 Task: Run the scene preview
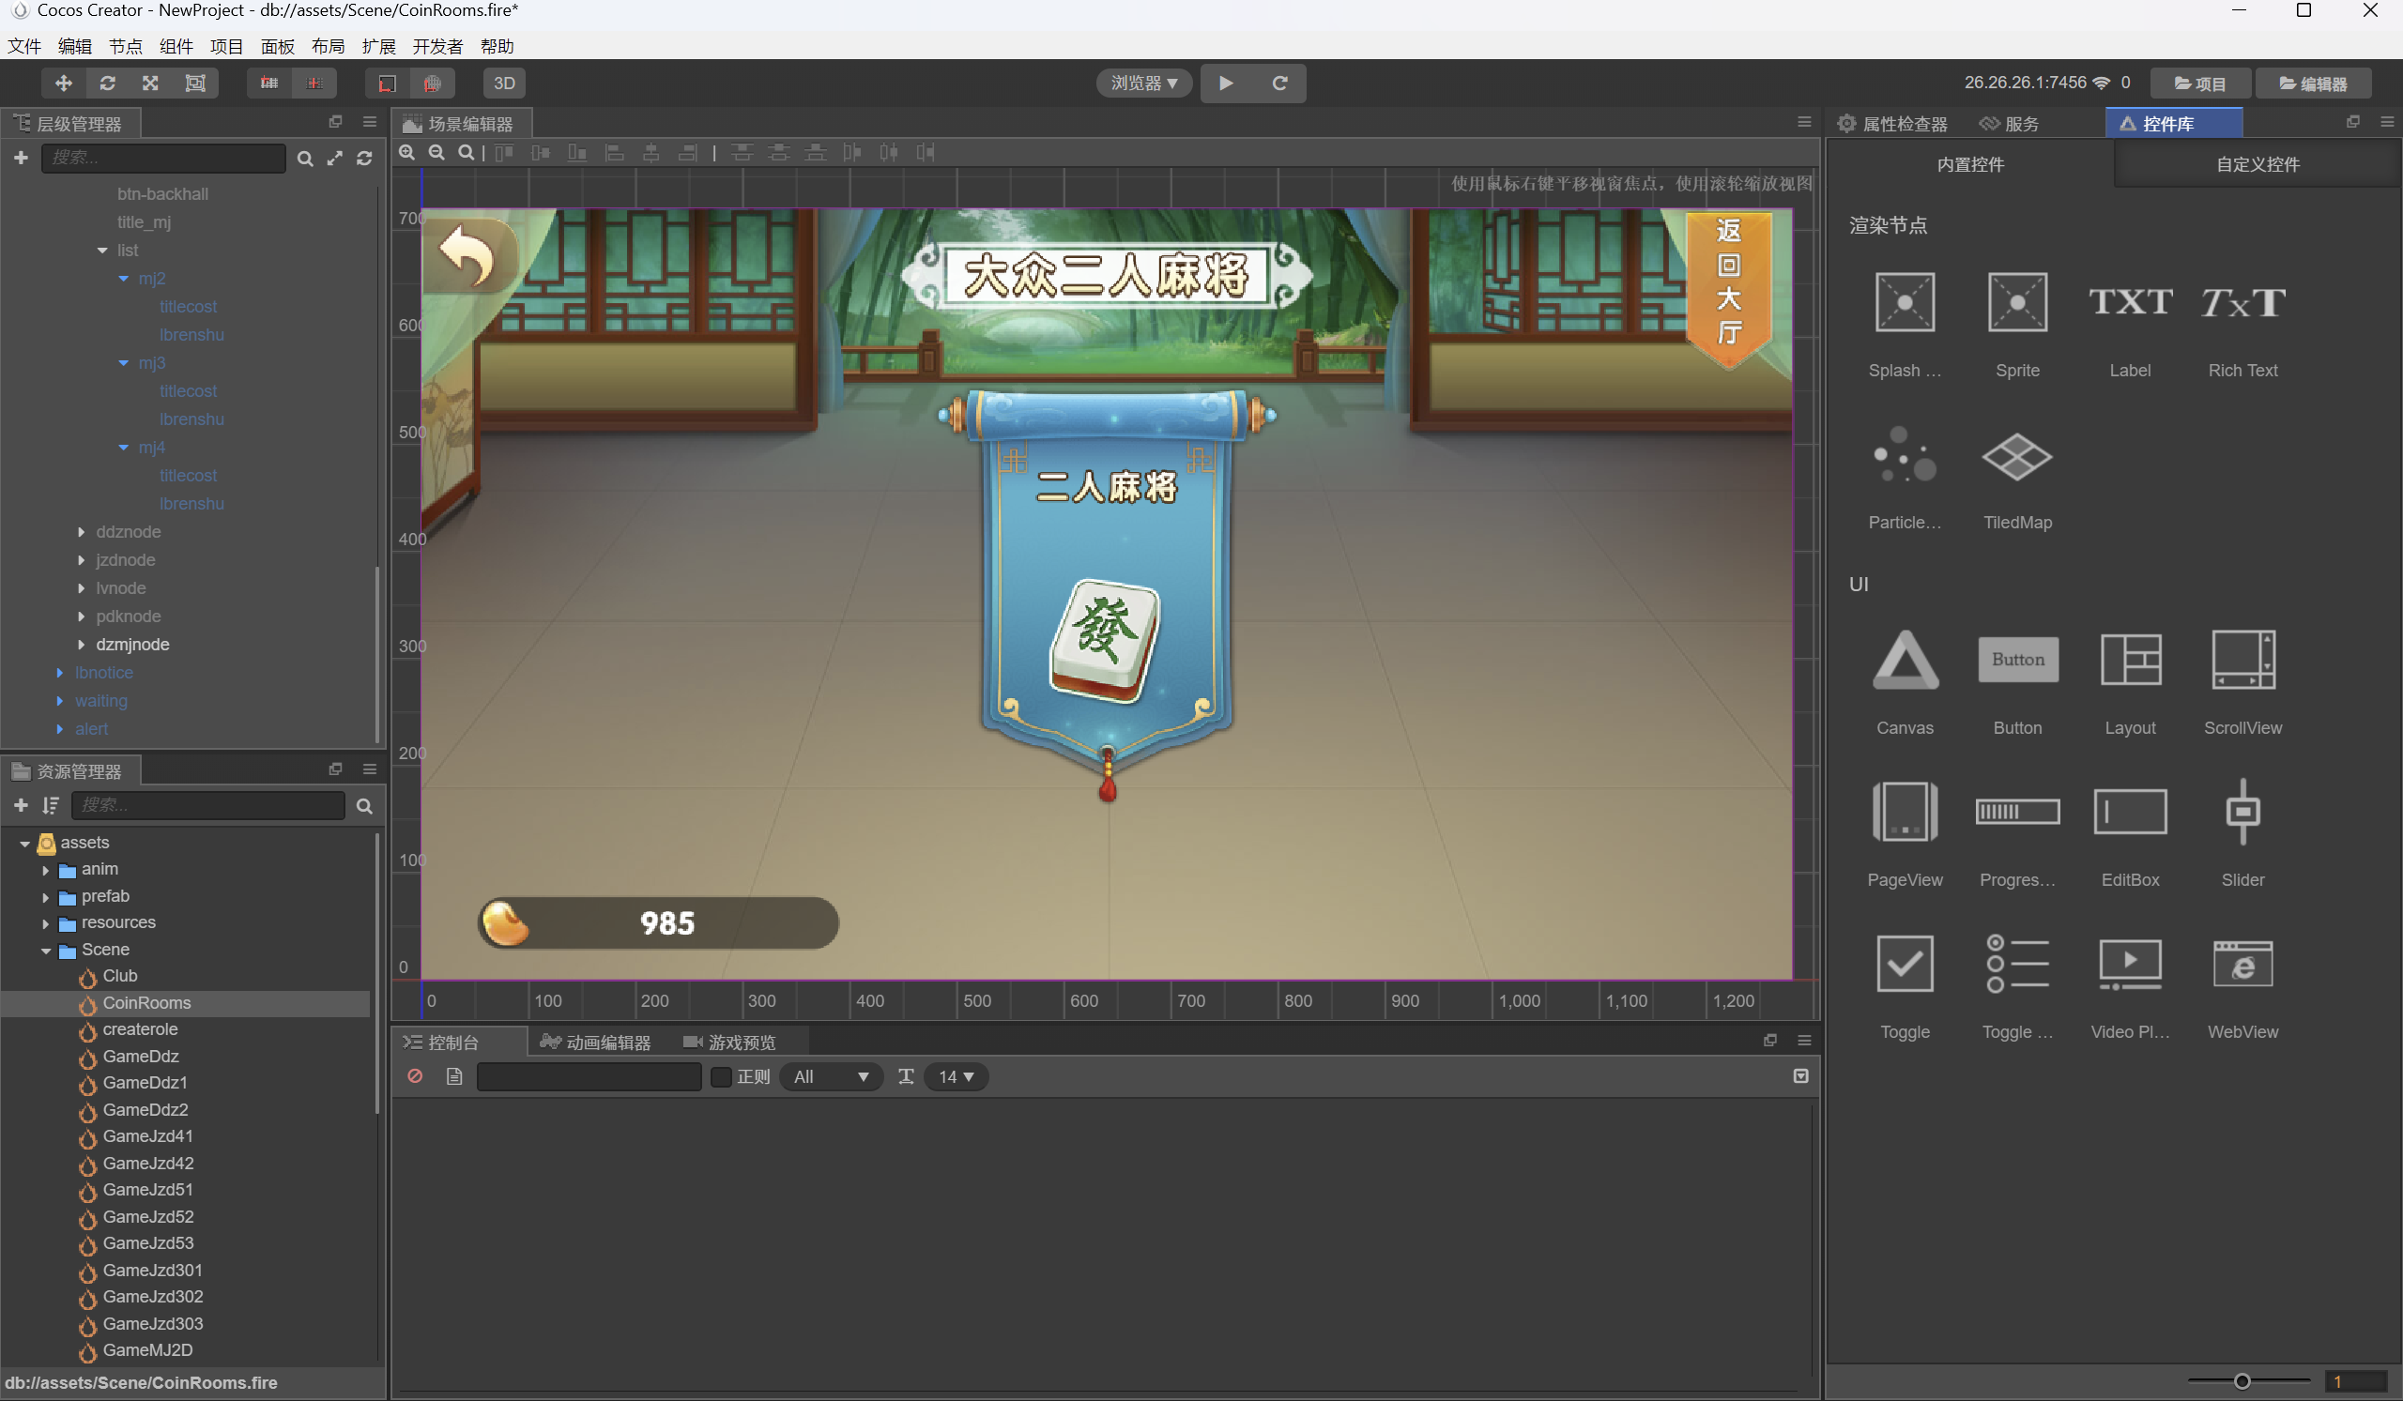pyautogui.click(x=1225, y=83)
